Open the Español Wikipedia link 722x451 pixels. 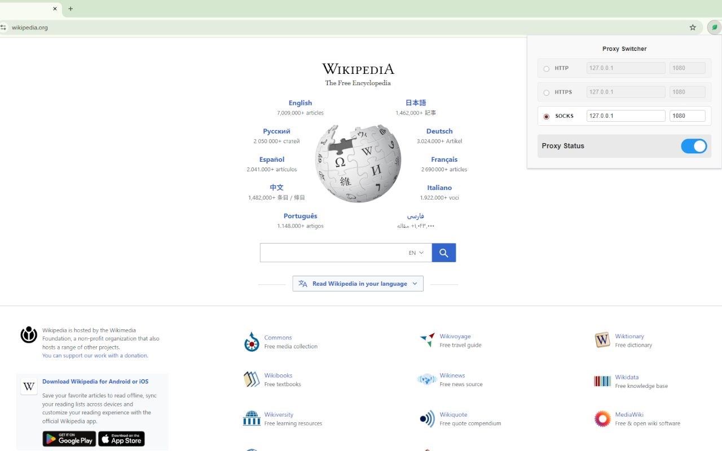coord(272,159)
